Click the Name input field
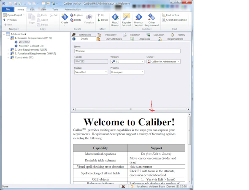The height and width of the screenshot is (190, 249). pyautogui.click(x=127, y=51)
